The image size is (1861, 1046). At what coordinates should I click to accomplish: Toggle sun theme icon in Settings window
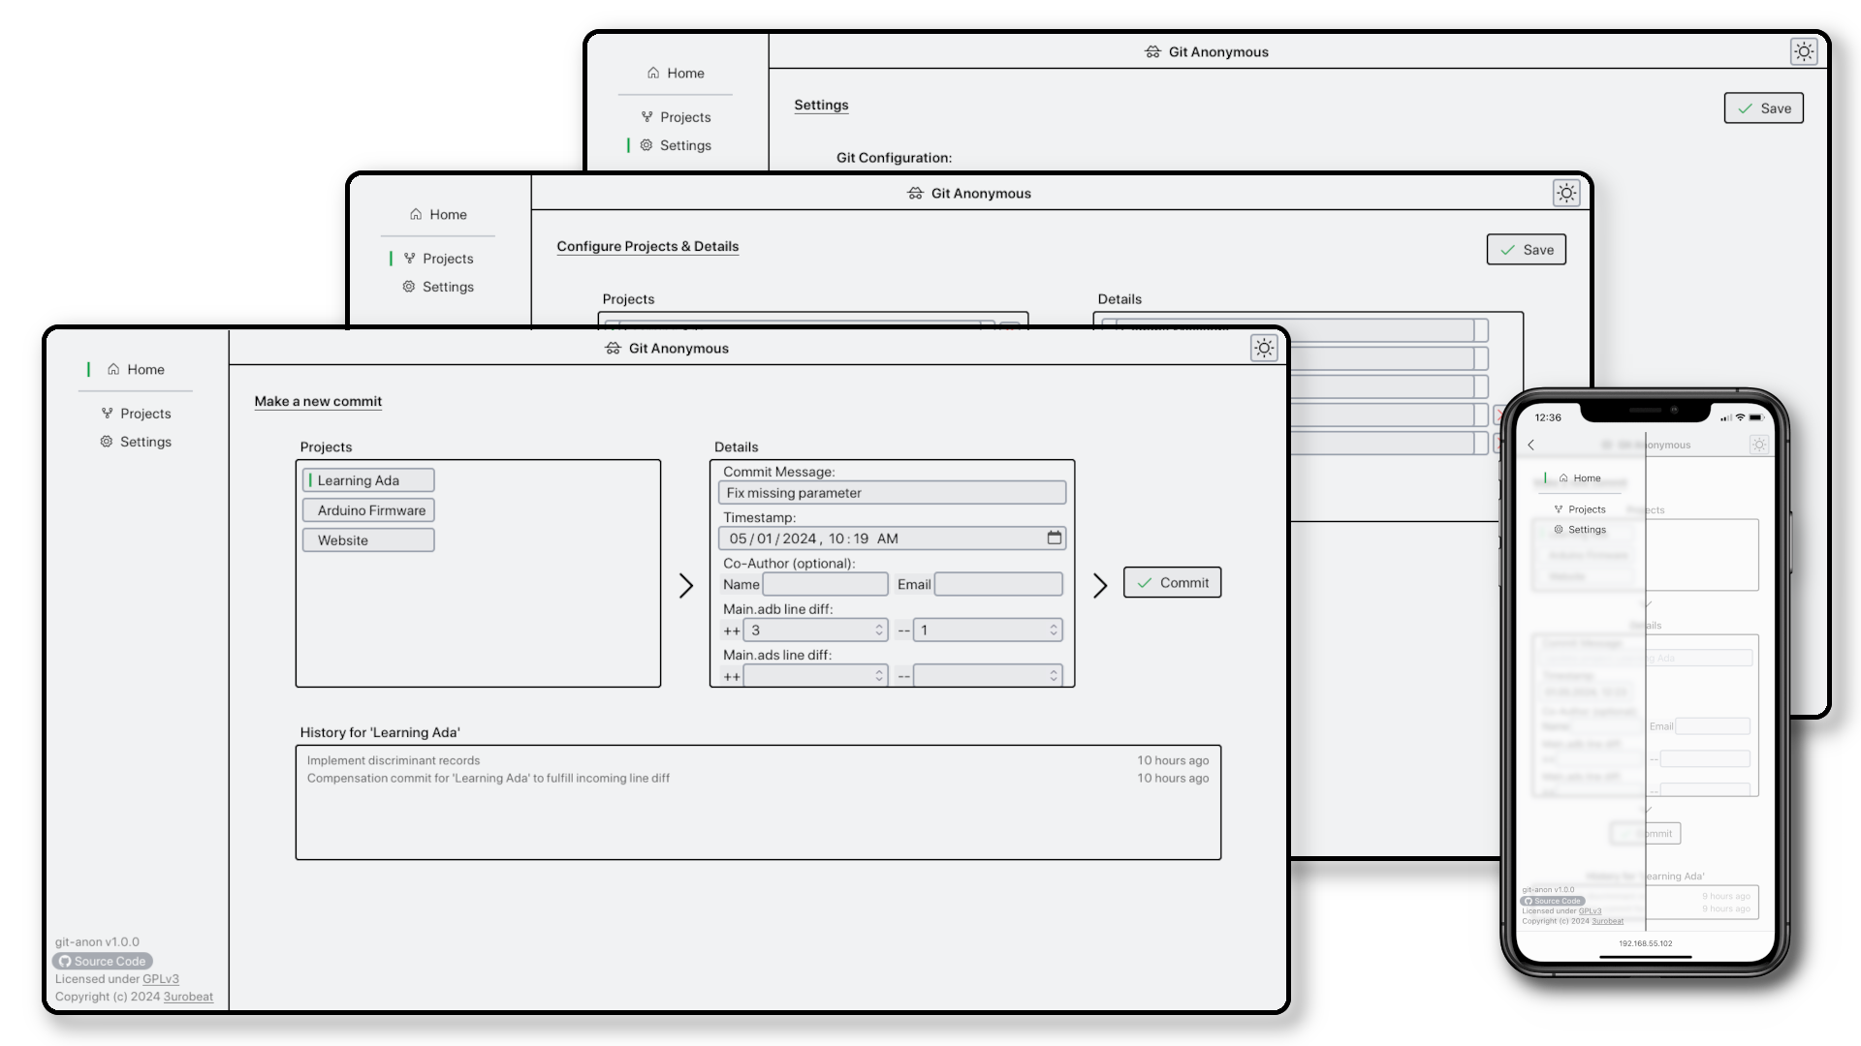tap(1804, 52)
